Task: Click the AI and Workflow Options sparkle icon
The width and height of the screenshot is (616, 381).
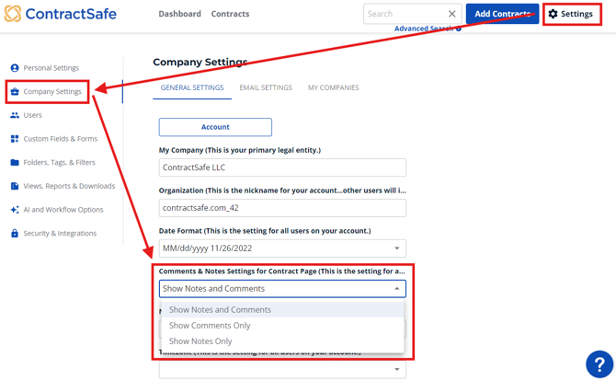Action: coord(15,210)
